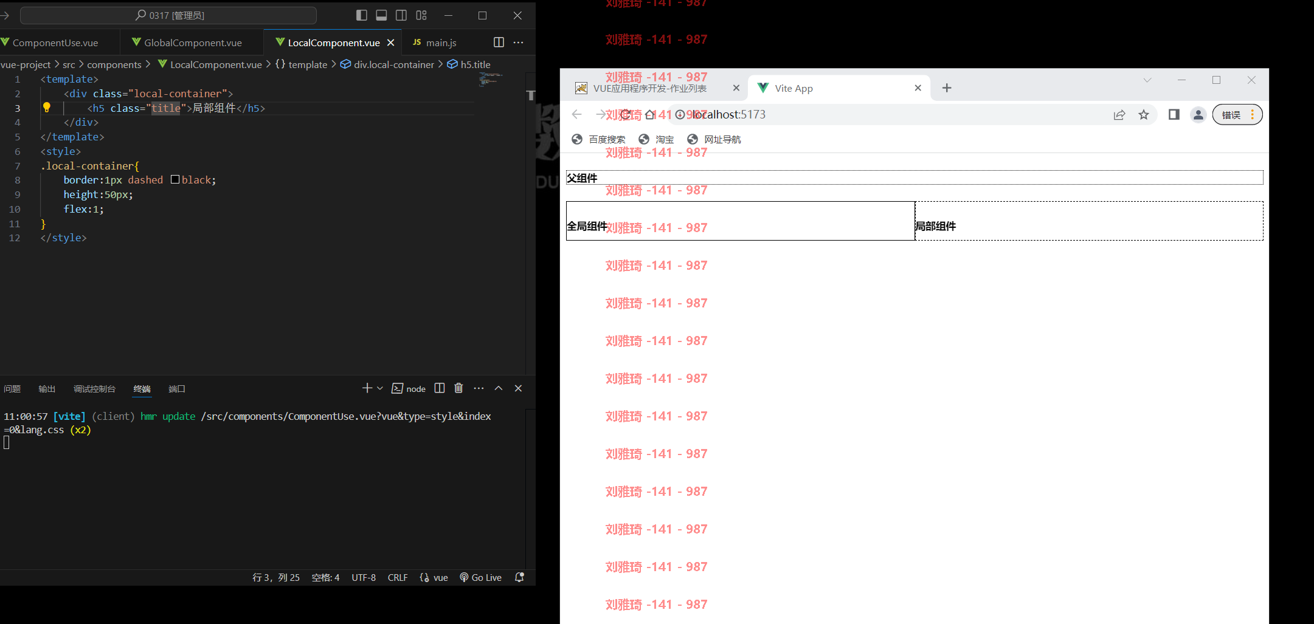Click the 父组件 heading on the page
Image resolution: width=1314 pixels, height=624 pixels.
[x=582, y=178]
